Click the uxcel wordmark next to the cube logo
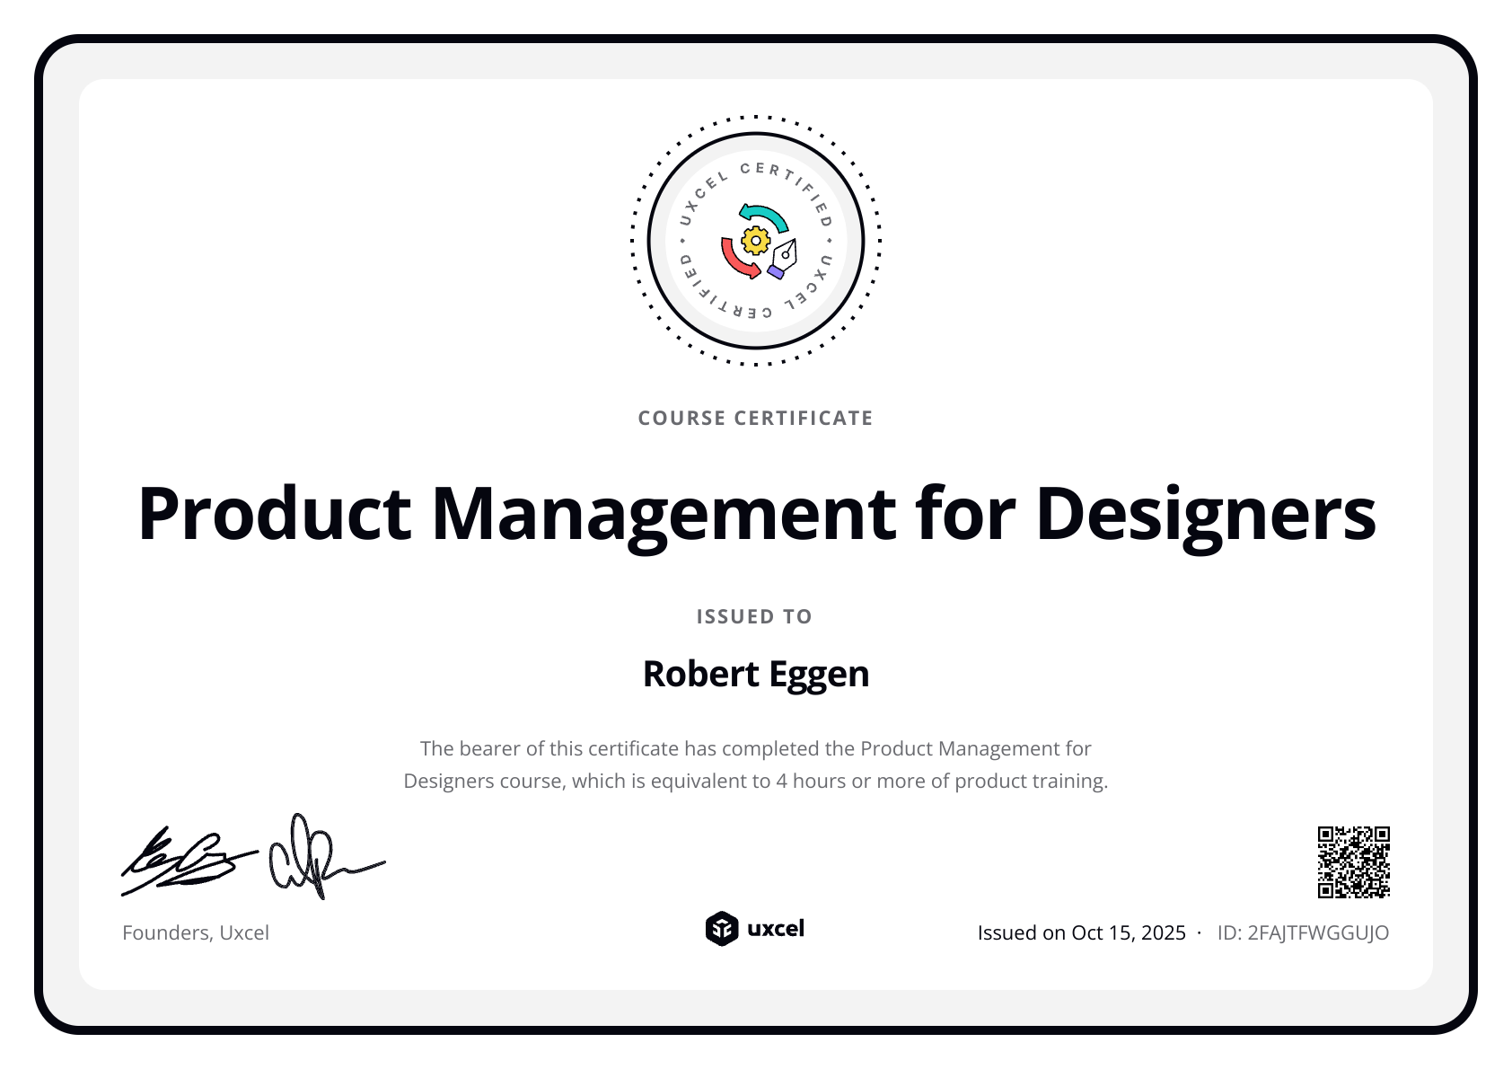 point(778,931)
